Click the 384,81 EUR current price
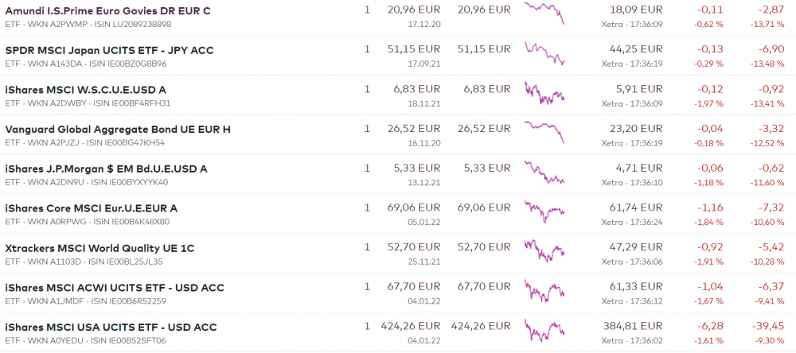The image size is (796, 353). [635, 326]
